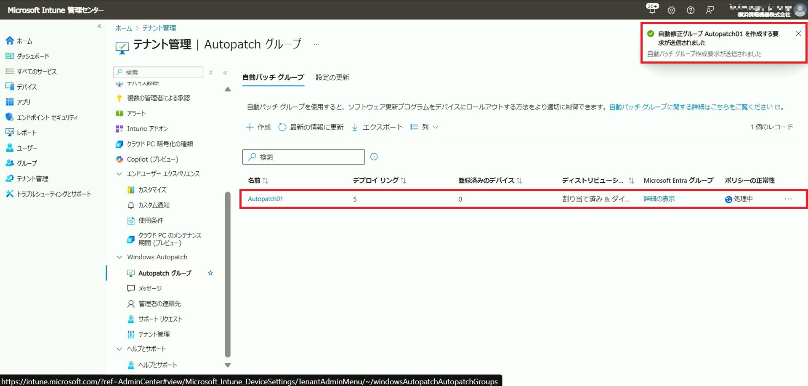Image resolution: width=808 pixels, height=386 pixels.
Task: Click the テナント管理 breadcrumb link
Action: (159, 28)
